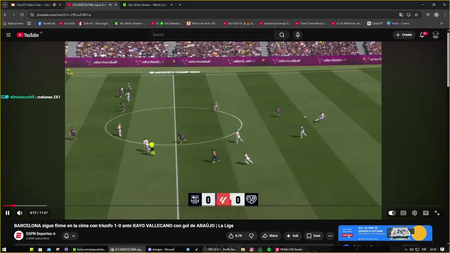Open TikTok LIVE Studio in the taskbar
The width and height of the screenshot is (450, 253).
[x=289, y=249]
